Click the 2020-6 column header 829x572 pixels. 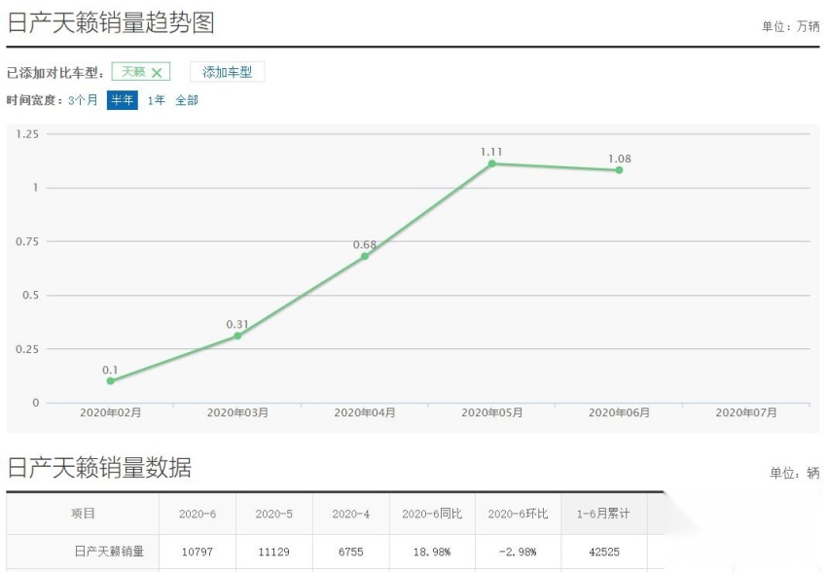[198, 514]
